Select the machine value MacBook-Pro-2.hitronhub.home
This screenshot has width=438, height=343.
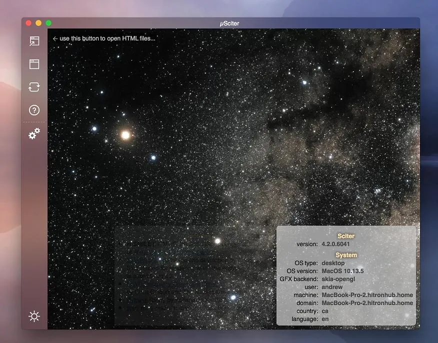point(367,295)
